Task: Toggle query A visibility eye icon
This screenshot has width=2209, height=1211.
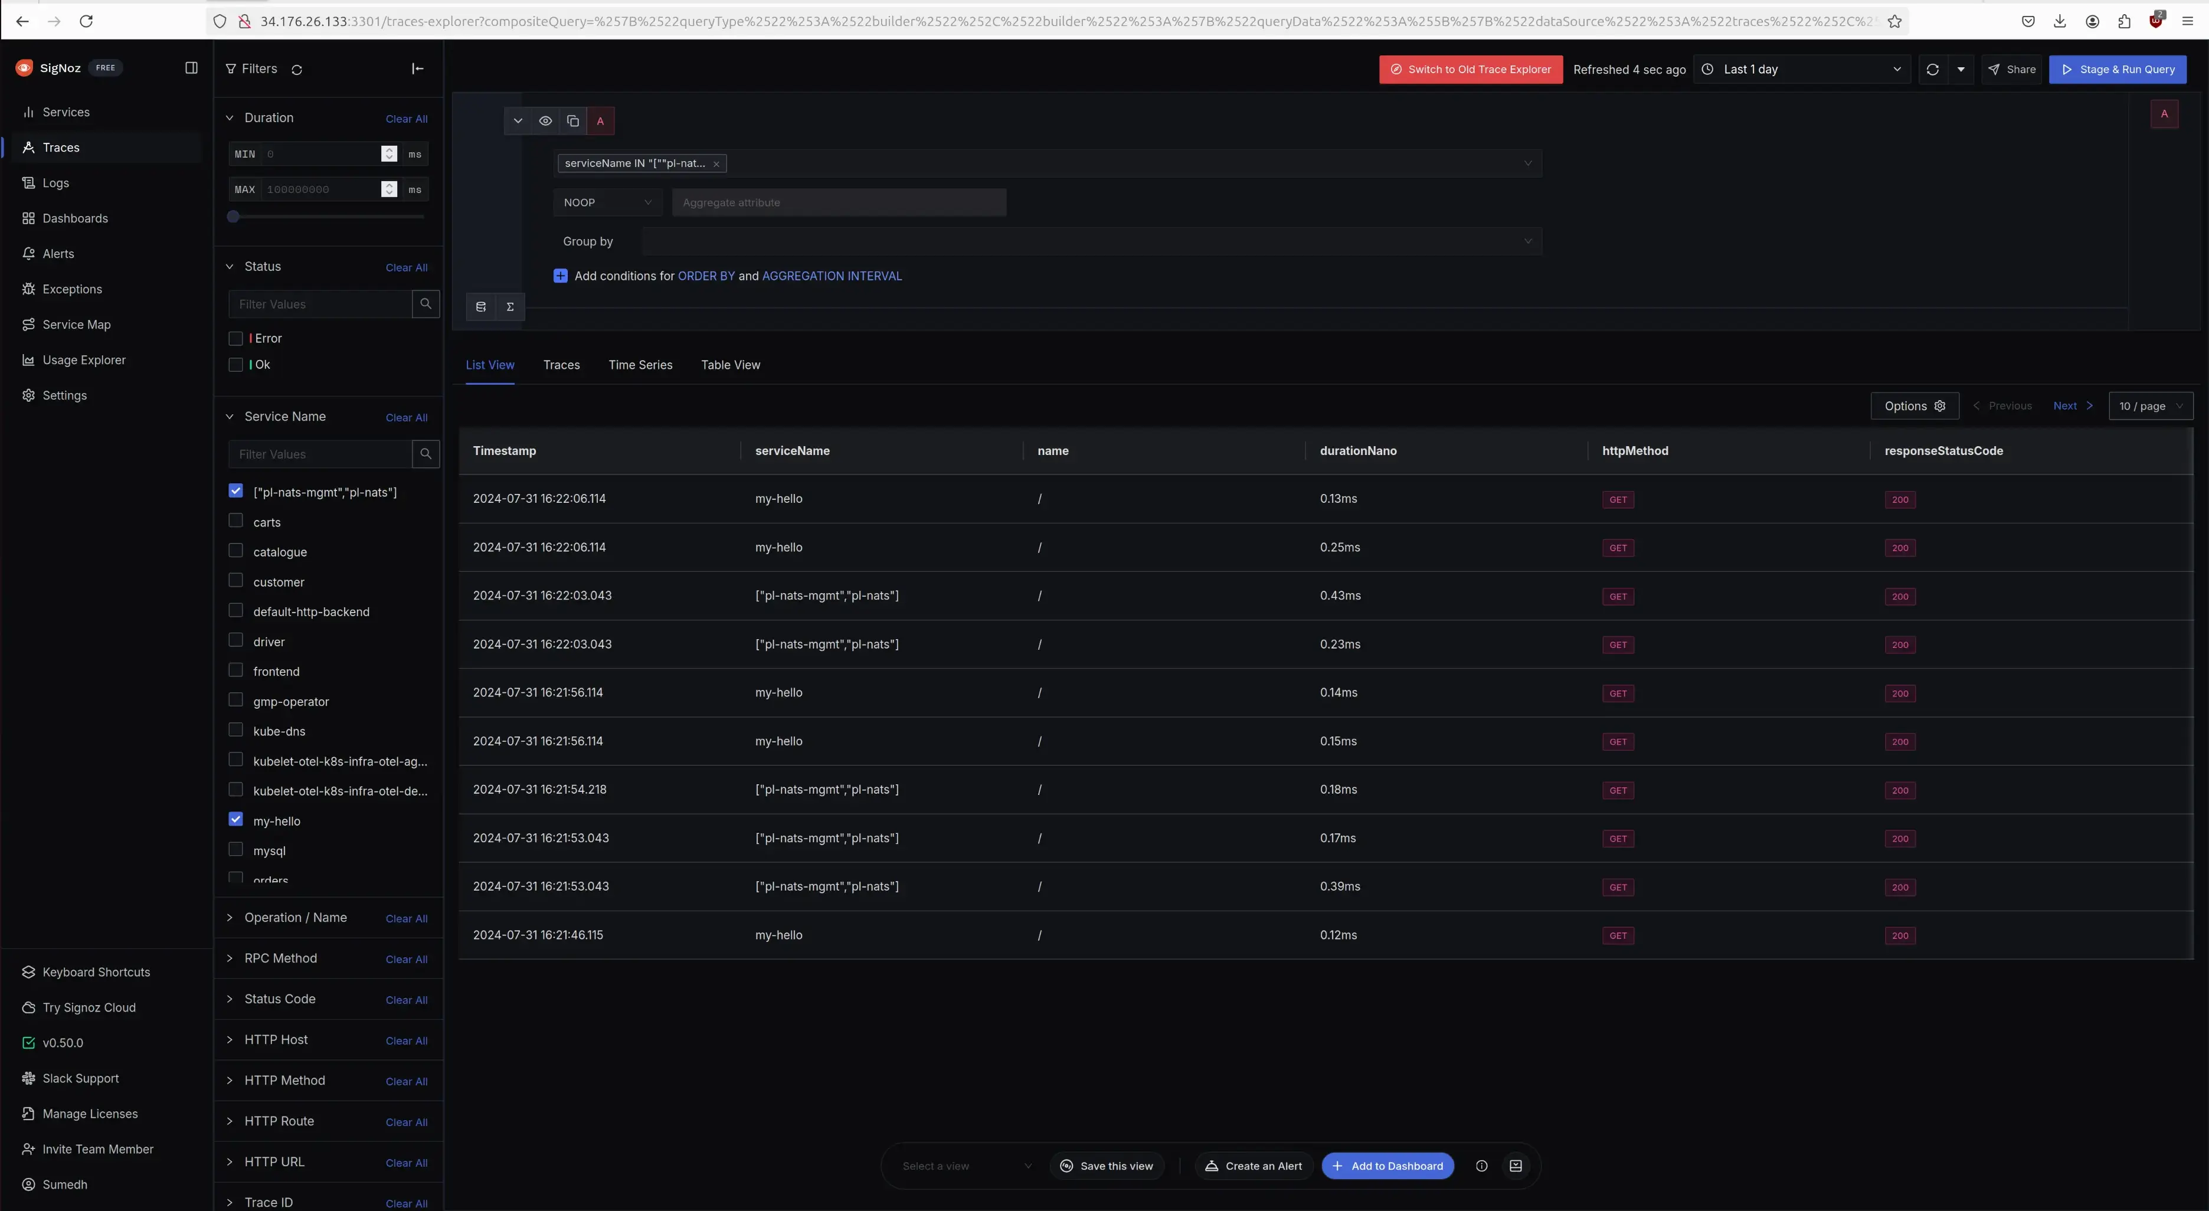Action: (545, 121)
